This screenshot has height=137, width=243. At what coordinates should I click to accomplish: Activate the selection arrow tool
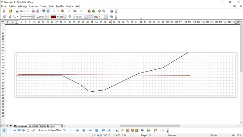point(4,130)
